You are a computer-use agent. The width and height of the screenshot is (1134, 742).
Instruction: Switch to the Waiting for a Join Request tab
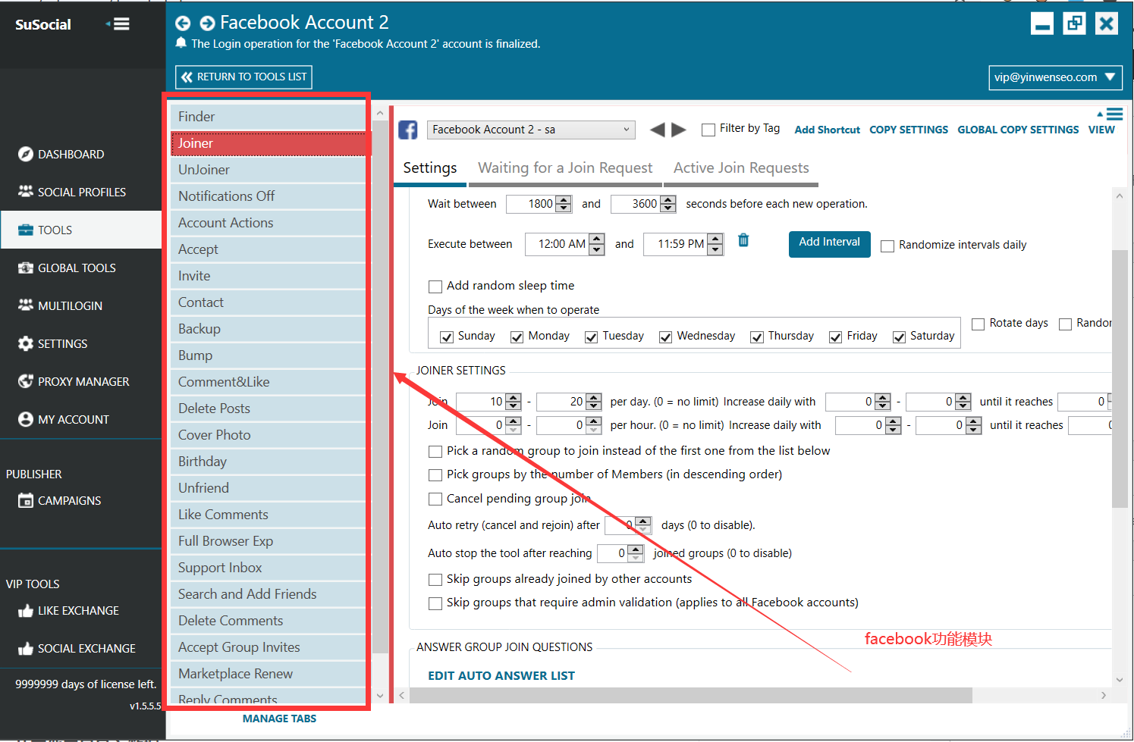565,168
